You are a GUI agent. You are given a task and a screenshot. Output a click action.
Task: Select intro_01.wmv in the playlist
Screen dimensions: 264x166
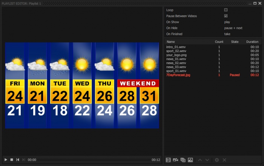(x=176, y=47)
